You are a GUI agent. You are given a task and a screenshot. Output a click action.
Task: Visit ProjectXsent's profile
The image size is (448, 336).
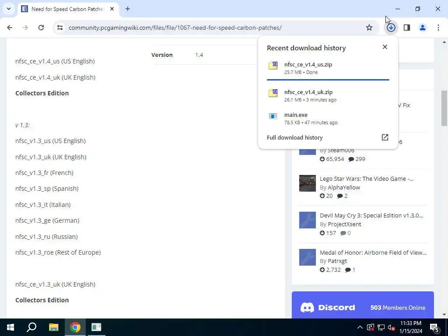click(344, 224)
